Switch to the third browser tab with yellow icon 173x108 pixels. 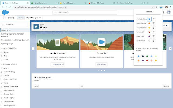coord(73,3)
